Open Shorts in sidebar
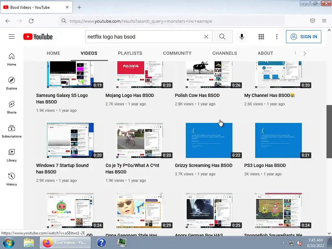This screenshot has width=332, height=249. pyautogui.click(x=12, y=107)
